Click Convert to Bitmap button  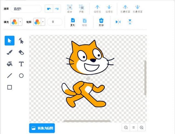point(42,128)
